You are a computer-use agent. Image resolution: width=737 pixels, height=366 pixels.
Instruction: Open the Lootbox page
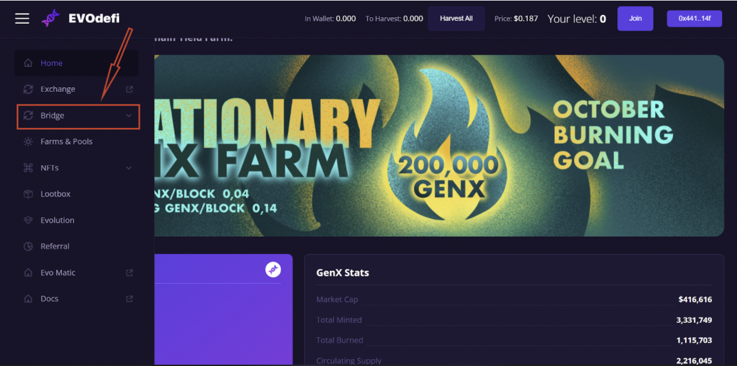point(76,194)
